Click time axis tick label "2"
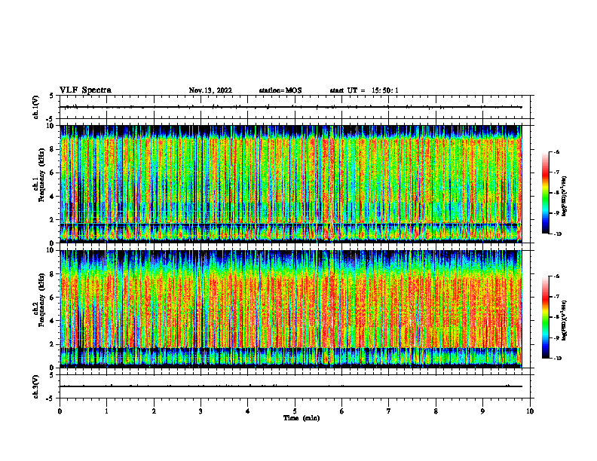The image size is (597, 461). tap(154, 411)
